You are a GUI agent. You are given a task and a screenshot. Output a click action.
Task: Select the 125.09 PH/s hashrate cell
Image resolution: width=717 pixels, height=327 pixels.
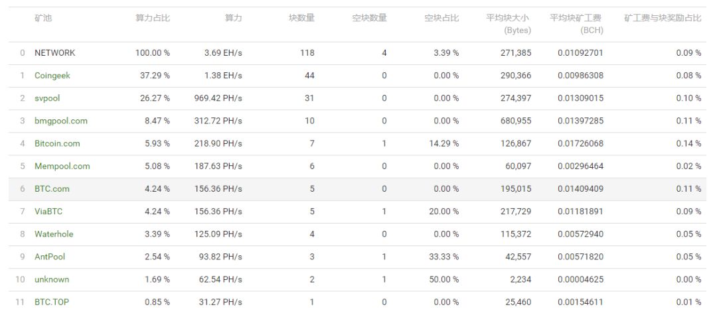[x=218, y=234]
